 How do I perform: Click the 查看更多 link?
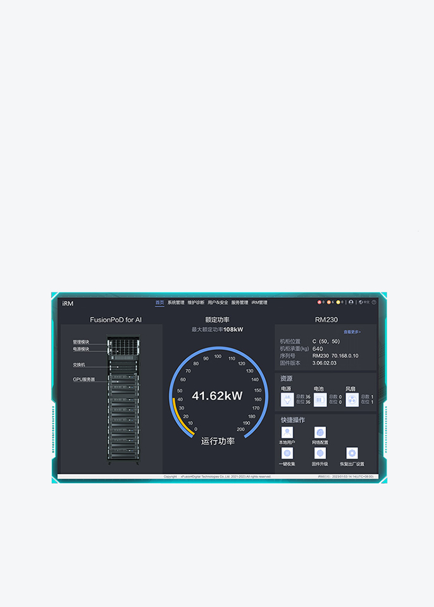pyautogui.click(x=352, y=332)
